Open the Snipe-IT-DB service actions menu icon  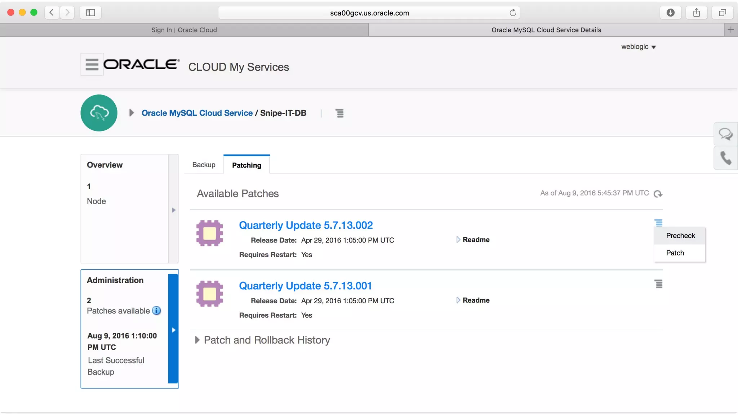click(x=339, y=113)
